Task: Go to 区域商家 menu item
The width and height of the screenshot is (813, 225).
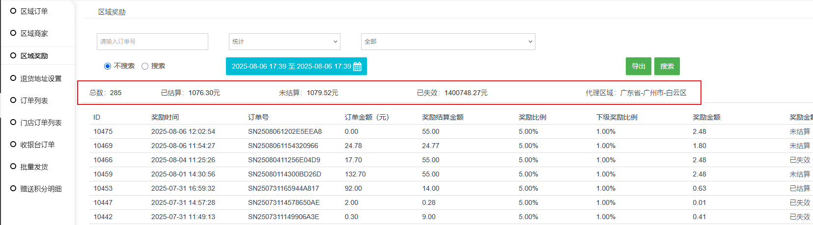Action: click(34, 33)
